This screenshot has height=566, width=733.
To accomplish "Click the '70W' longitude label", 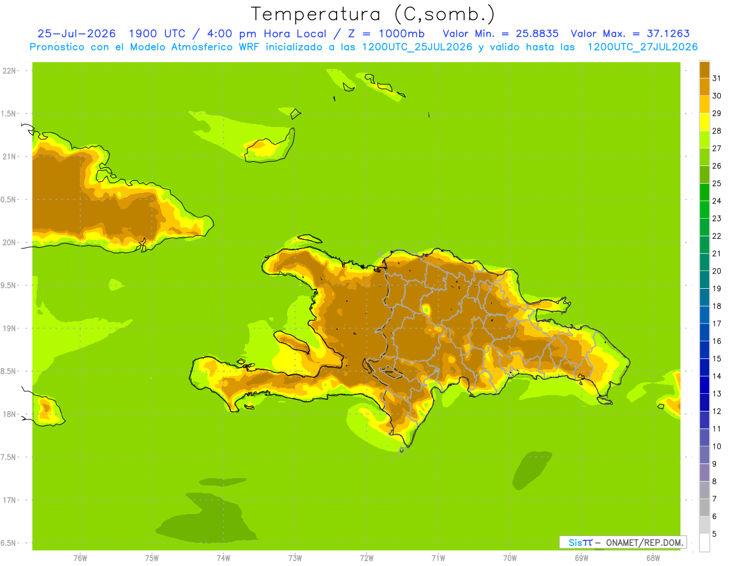I will pyautogui.click(x=510, y=558).
